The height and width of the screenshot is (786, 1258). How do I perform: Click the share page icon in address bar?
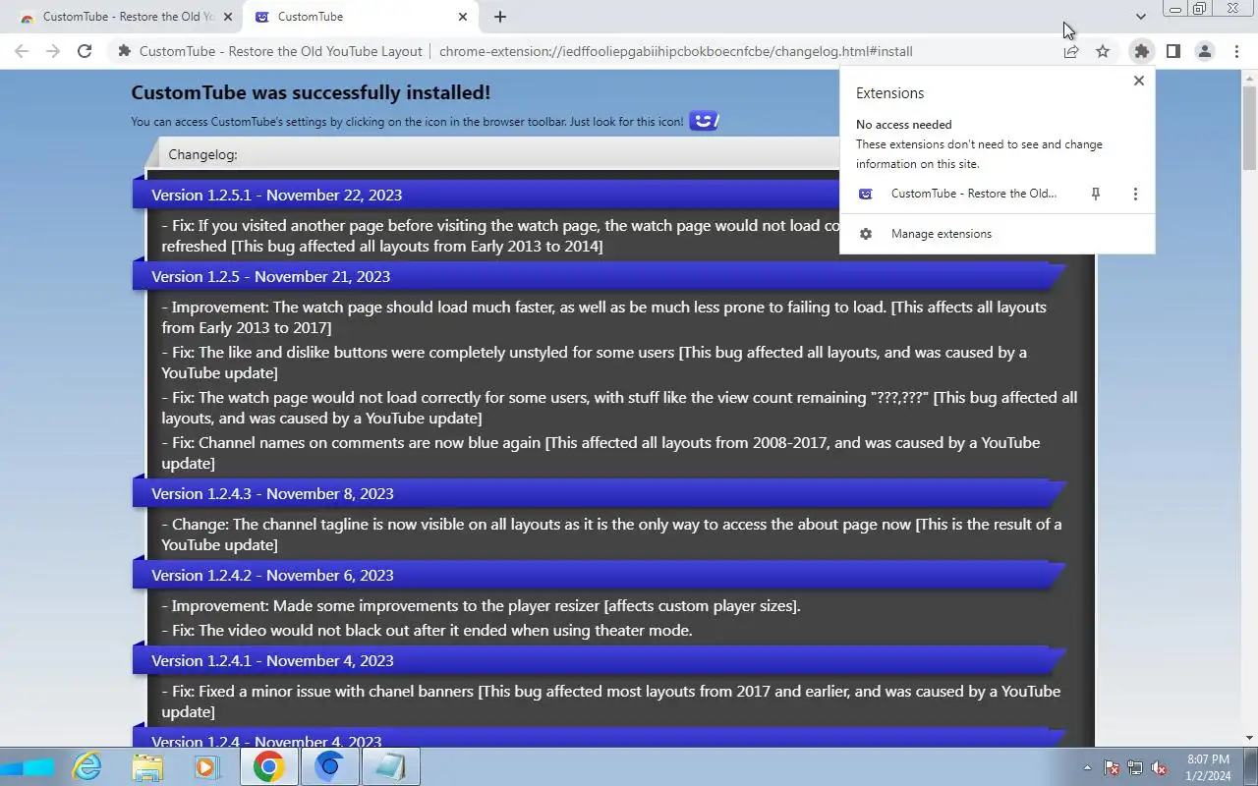(1071, 51)
